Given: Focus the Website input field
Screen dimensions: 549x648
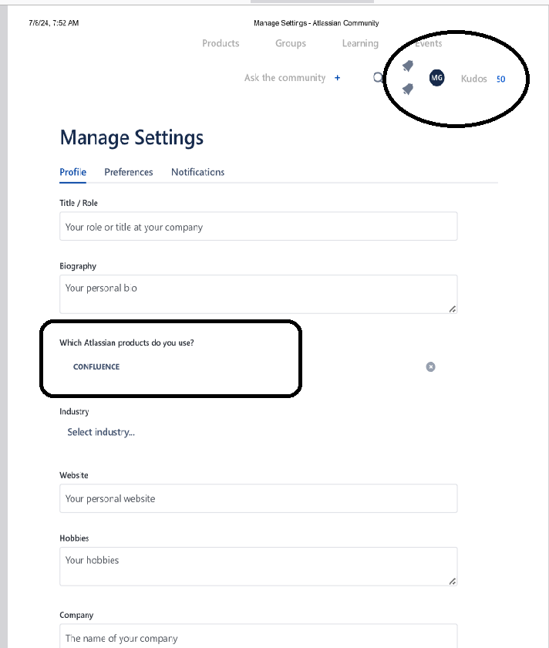Looking at the screenshot, I should click(258, 498).
